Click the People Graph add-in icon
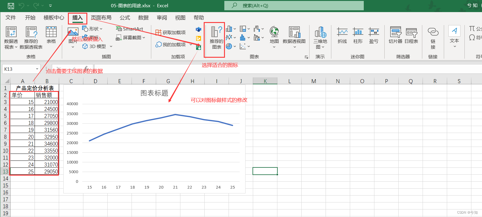 pos(199,47)
